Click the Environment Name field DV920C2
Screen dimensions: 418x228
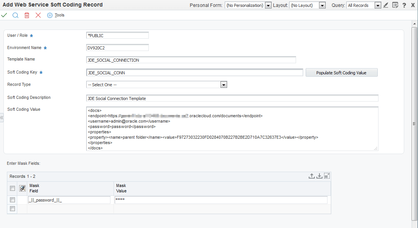pos(118,48)
